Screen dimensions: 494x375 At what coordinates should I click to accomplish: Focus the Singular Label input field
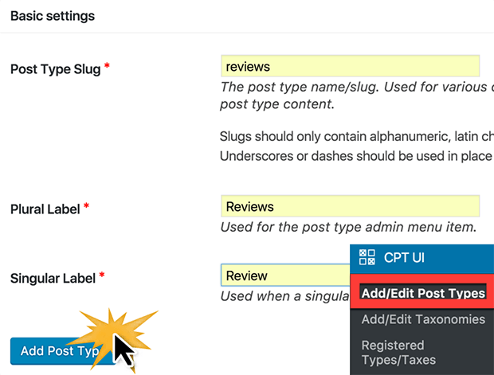(285, 275)
